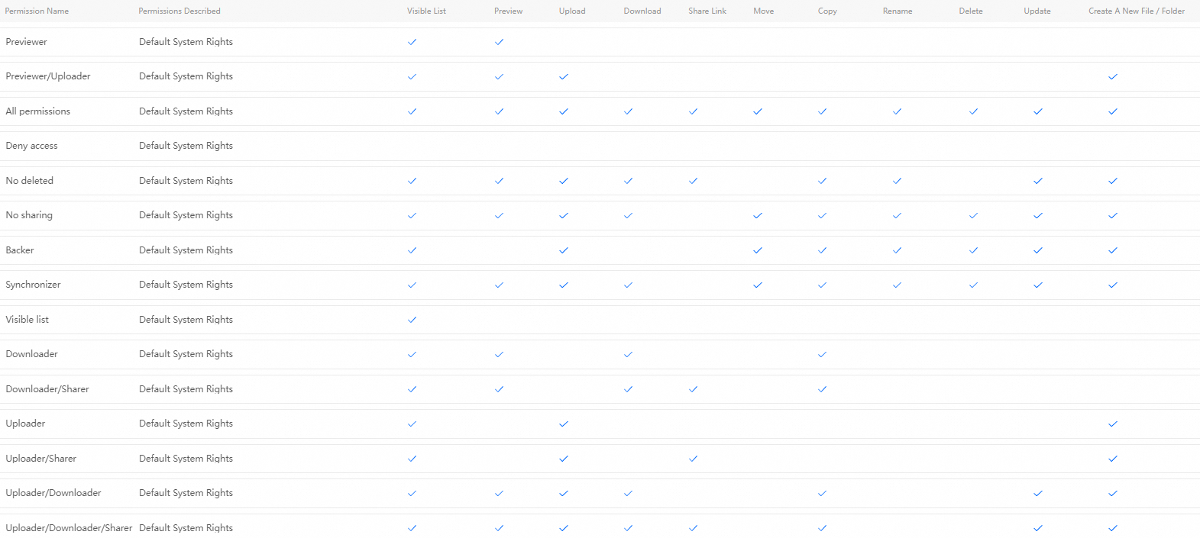Click the Delete column header

coord(971,11)
